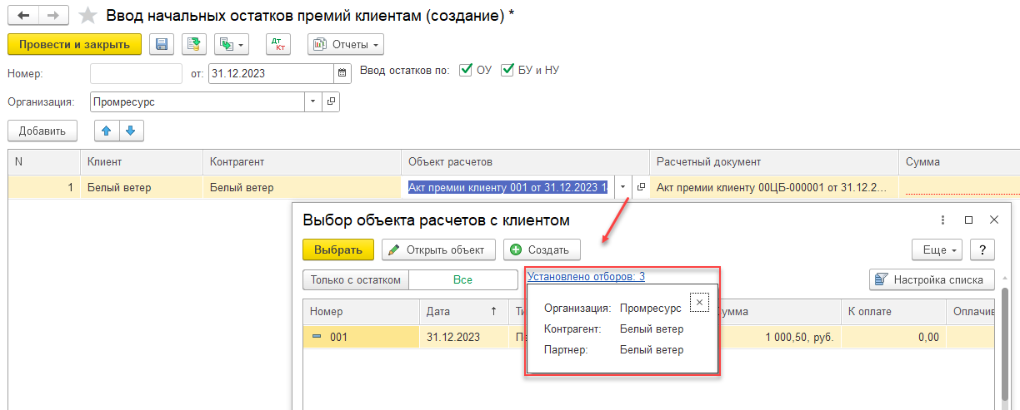Viewport: 1020px width, 410px height.
Task: Open the Дт/Кт postings view
Action: pyautogui.click(x=277, y=44)
